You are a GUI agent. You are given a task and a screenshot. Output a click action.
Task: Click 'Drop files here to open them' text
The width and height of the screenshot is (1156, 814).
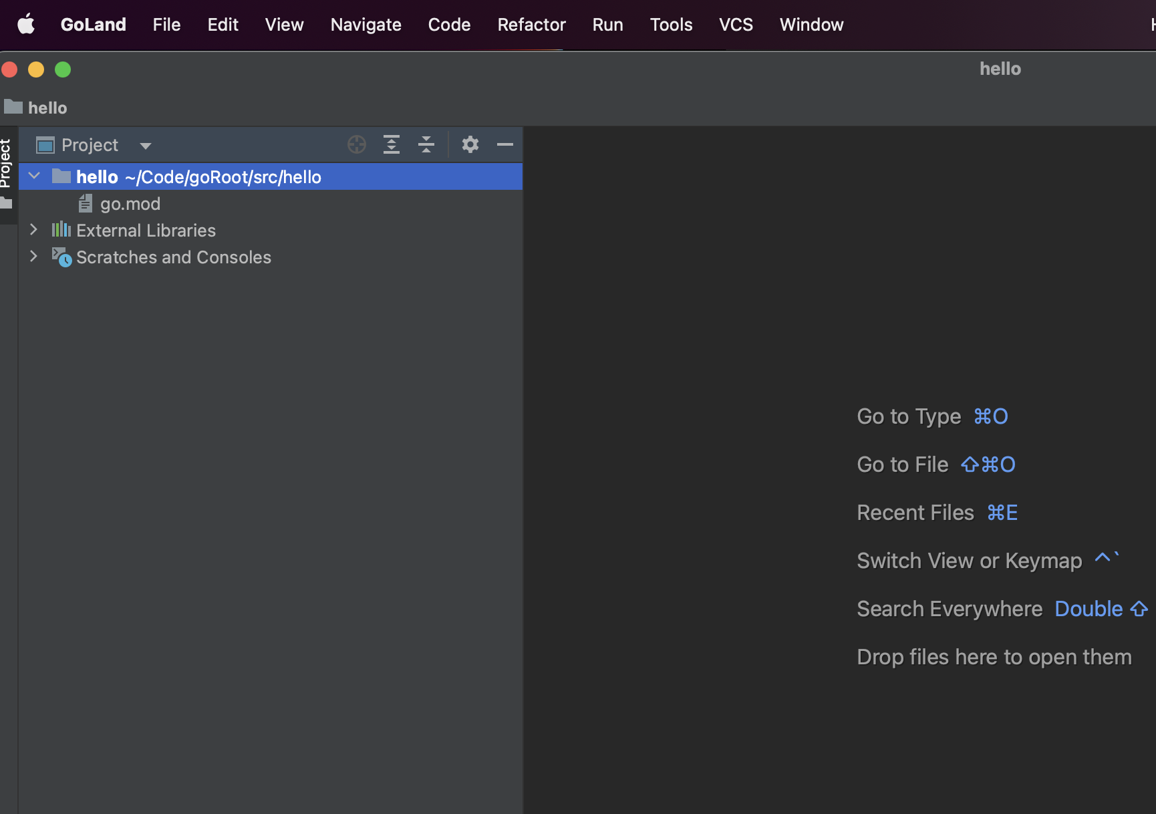pyautogui.click(x=994, y=657)
